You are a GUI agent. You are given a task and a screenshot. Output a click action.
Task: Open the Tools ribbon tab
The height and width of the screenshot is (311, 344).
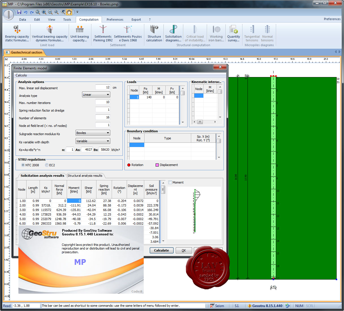pyautogui.click(x=67, y=20)
